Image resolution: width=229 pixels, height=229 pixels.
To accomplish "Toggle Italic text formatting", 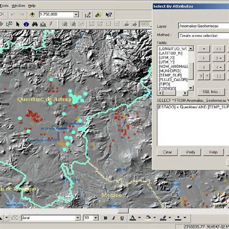I will [114, 218].
